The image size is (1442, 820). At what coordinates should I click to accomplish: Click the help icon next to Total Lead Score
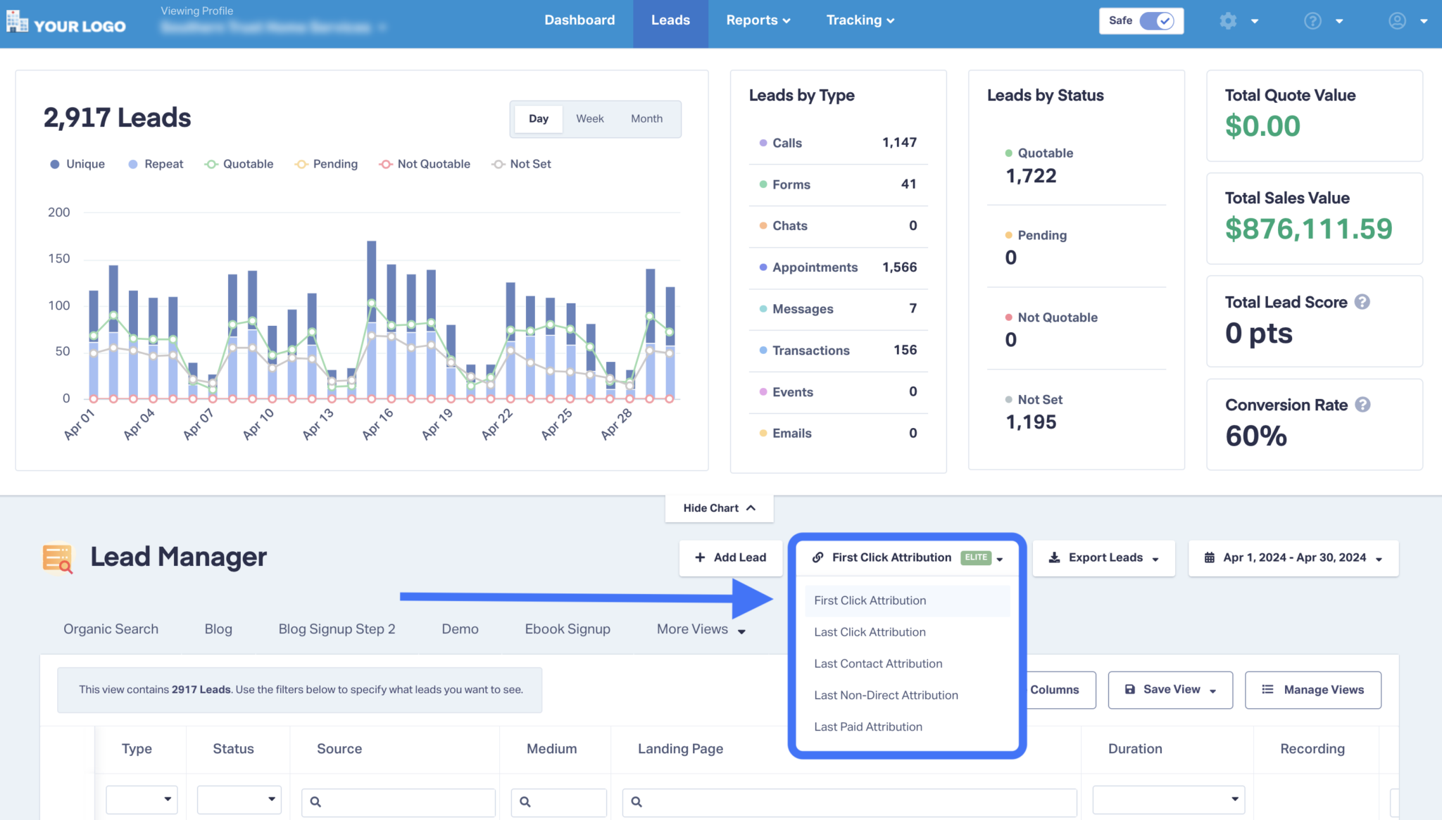tap(1362, 302)
